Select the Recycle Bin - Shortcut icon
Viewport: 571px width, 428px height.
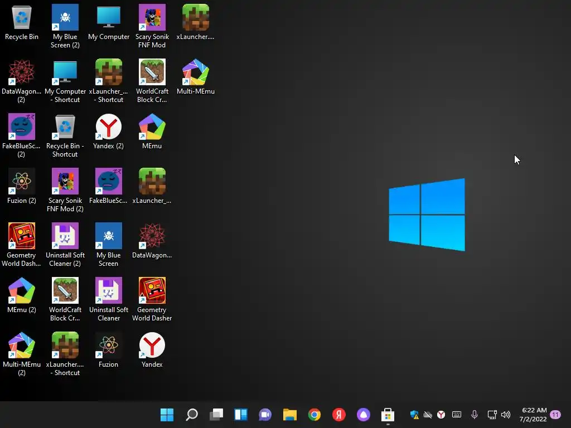[x=65, y=135]
